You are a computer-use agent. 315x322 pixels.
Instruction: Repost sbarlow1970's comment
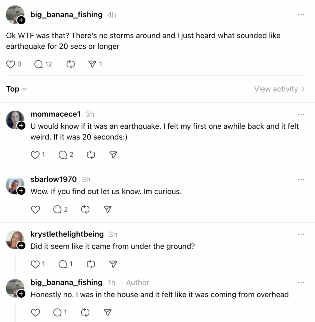coord(85,209)
